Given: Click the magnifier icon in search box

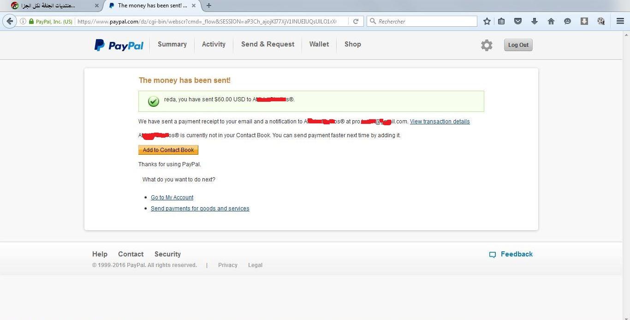Looking at the screenshot, I should coord(373,21).
